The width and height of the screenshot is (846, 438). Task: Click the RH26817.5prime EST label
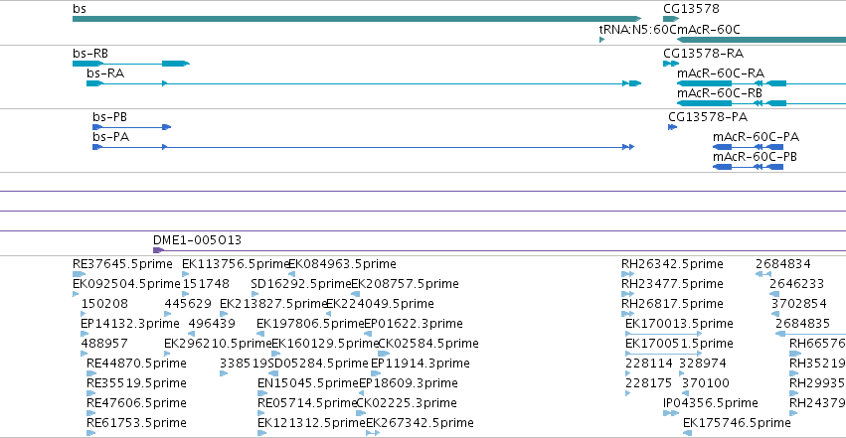[x=672, y=304]
